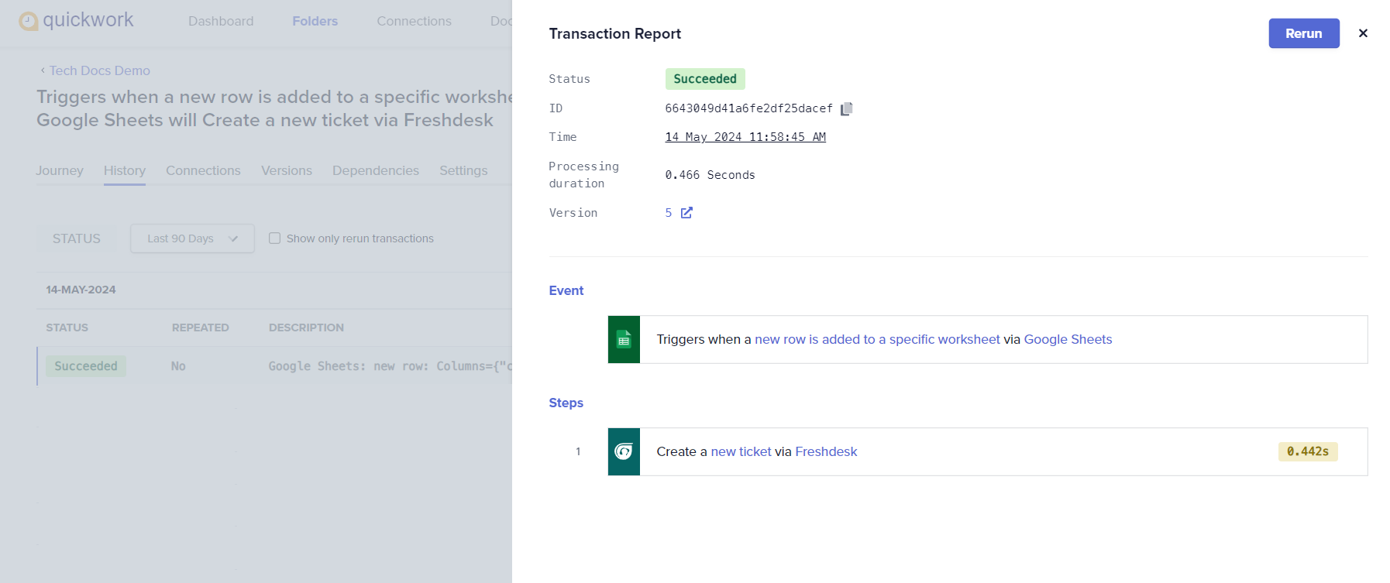1390x583 pixels.
Task: Open the Freshdesk link in step 1
Action: point(826,451)
